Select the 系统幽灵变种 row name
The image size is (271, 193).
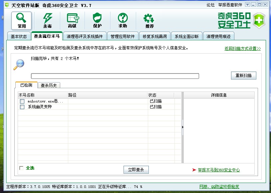[40, 107]
